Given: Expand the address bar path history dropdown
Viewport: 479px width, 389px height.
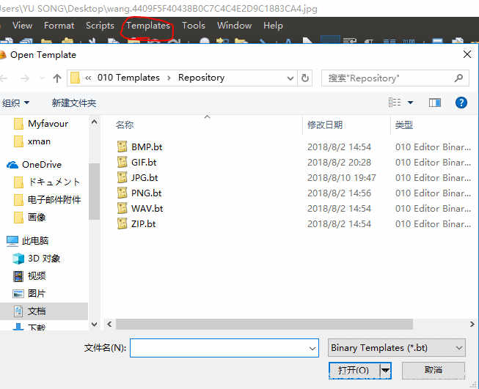Looking at the screenshot, I should 291,78.
